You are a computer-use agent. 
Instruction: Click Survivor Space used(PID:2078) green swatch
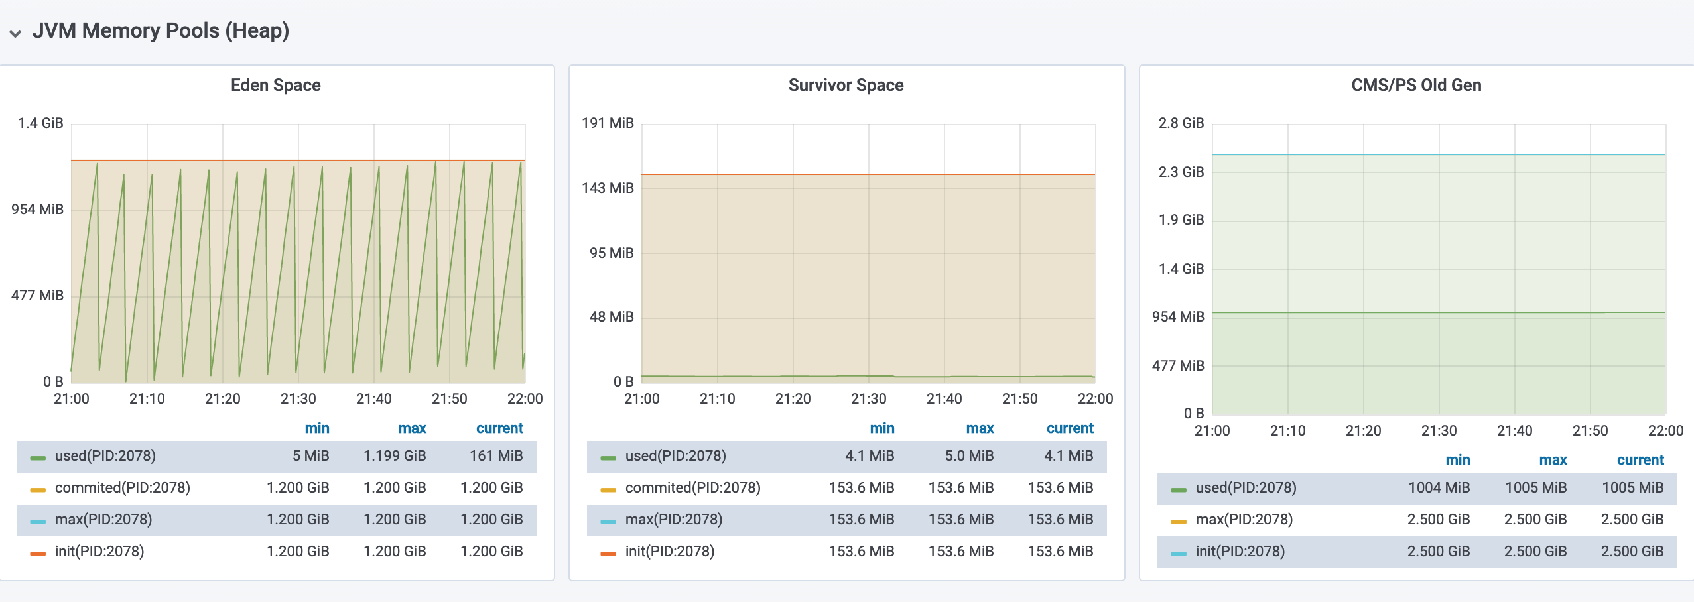(608, 457)
